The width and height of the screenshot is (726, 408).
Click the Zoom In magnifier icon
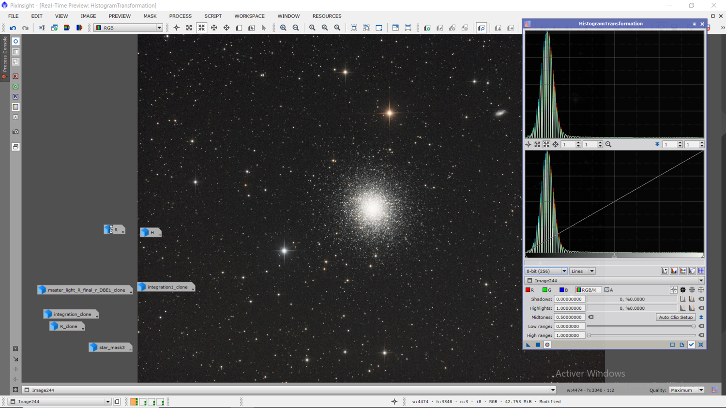(x=283, y=28)
